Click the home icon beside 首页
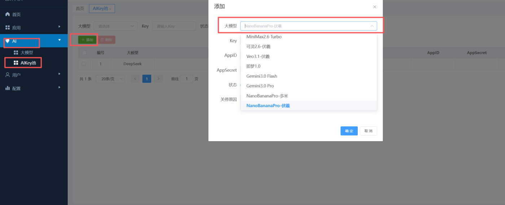Image resolution: width=505 pixels, height=205 pixels. pos(8,14)
